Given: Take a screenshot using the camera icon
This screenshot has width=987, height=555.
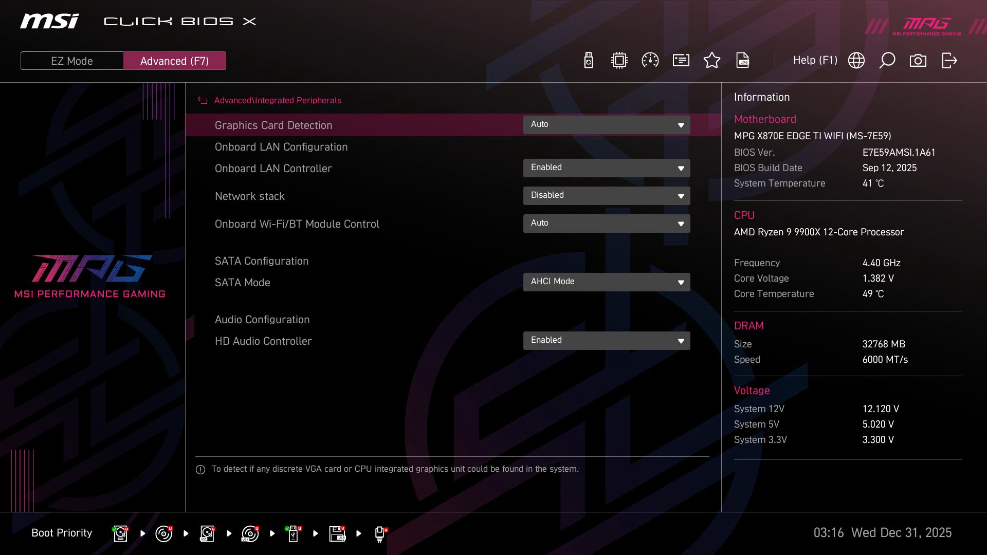Looking at the screenshot, I should coord(918,60).
